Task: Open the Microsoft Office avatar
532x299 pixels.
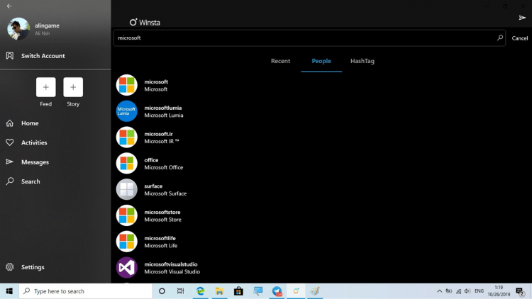Action: tap(126, 164)
